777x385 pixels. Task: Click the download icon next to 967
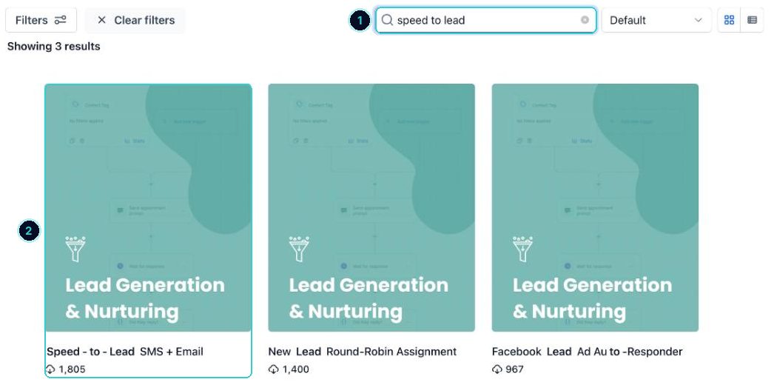497,369
